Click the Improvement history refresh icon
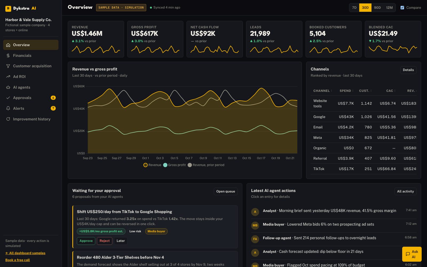427x267 pixels. (x=8, y=119)
